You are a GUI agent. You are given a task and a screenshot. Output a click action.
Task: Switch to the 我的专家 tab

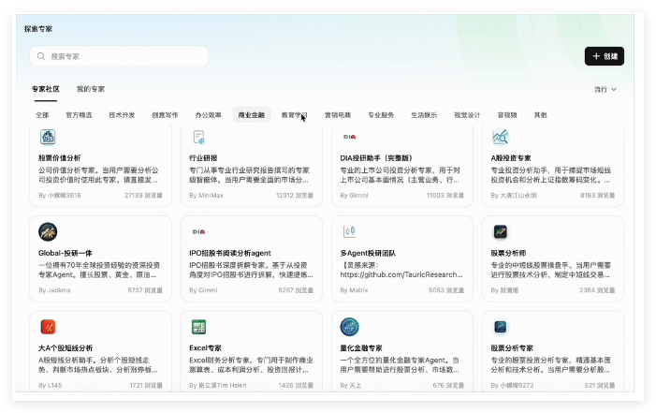(x=91, y=89)
